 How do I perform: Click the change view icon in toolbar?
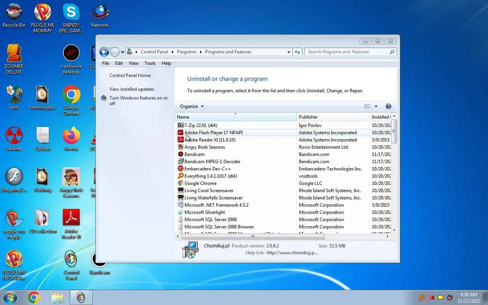(x=367, y=106)
